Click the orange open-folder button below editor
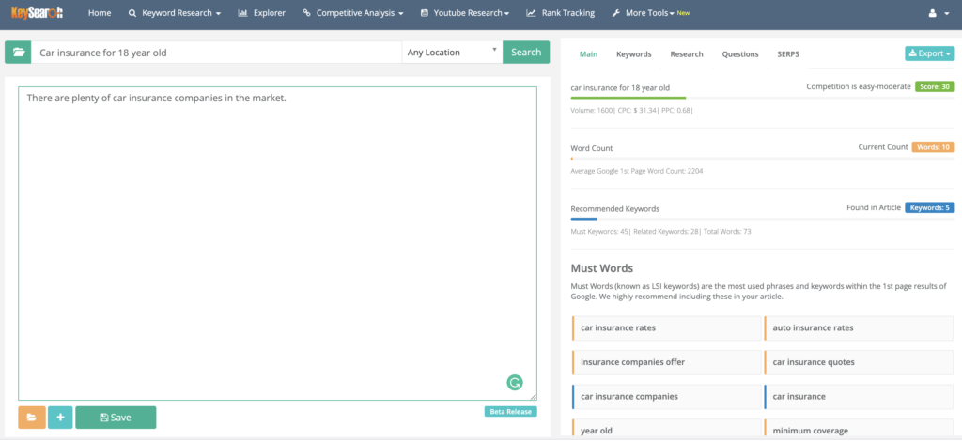962x441 pixels. coord(32,418)
